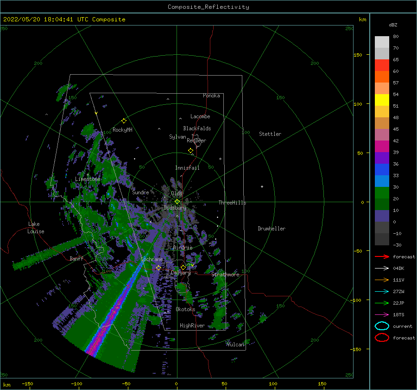Click the ThreeHills label on map
417x390 pixels.
pyautogui.click(x=232, y=203)
